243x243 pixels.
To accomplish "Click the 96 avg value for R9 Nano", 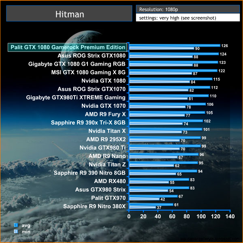I will coord(202,155).
